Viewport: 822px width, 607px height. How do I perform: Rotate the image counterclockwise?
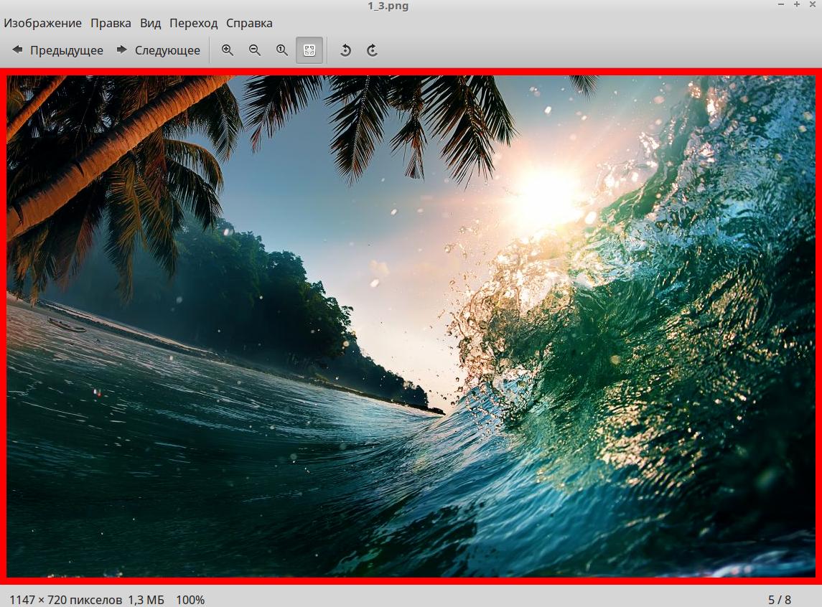coord(345,50)
